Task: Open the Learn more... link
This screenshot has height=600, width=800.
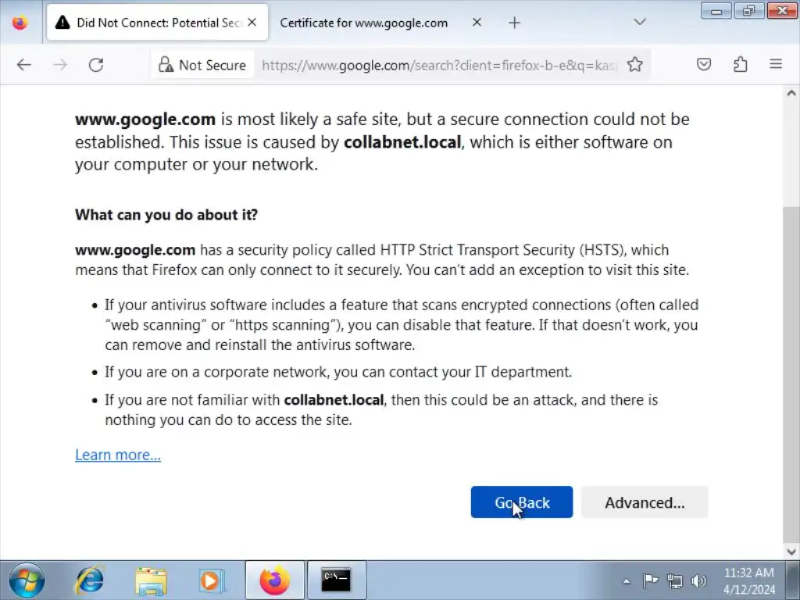Action: coord(118,455)
